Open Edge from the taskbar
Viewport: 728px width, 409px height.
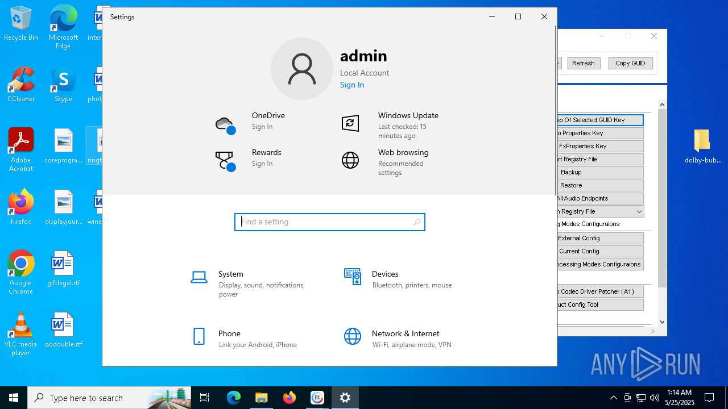coord(234,398)
